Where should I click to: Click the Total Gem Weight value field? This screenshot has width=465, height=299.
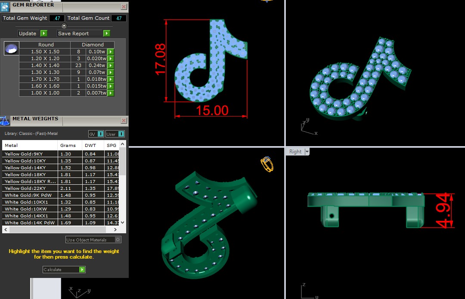(57, 18)
